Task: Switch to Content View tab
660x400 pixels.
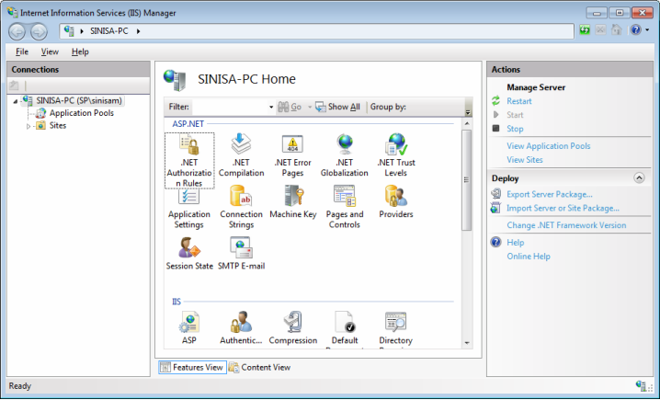Action: click(260, 367)
